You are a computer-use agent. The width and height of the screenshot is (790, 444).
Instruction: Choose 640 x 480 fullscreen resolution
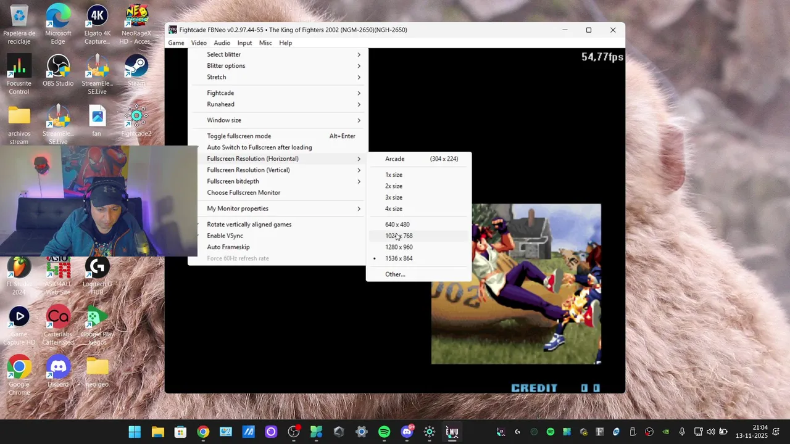pos(419,224)
